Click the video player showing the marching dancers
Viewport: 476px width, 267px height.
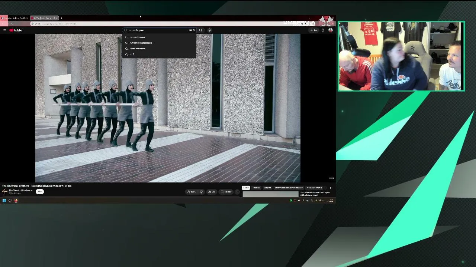(168, 108)
